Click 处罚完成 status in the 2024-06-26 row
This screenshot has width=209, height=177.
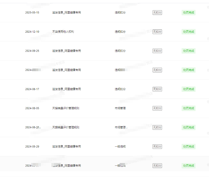tap(188, 127)
